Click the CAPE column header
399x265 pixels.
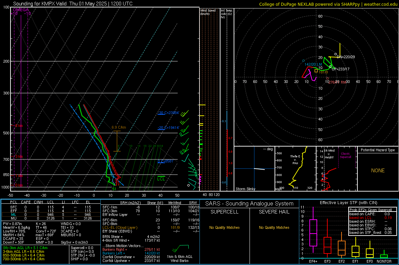(x=26, y=202)
